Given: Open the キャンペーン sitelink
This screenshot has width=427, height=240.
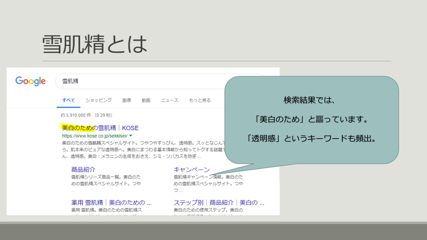Looking at the screenshot, I should [192, 170].
